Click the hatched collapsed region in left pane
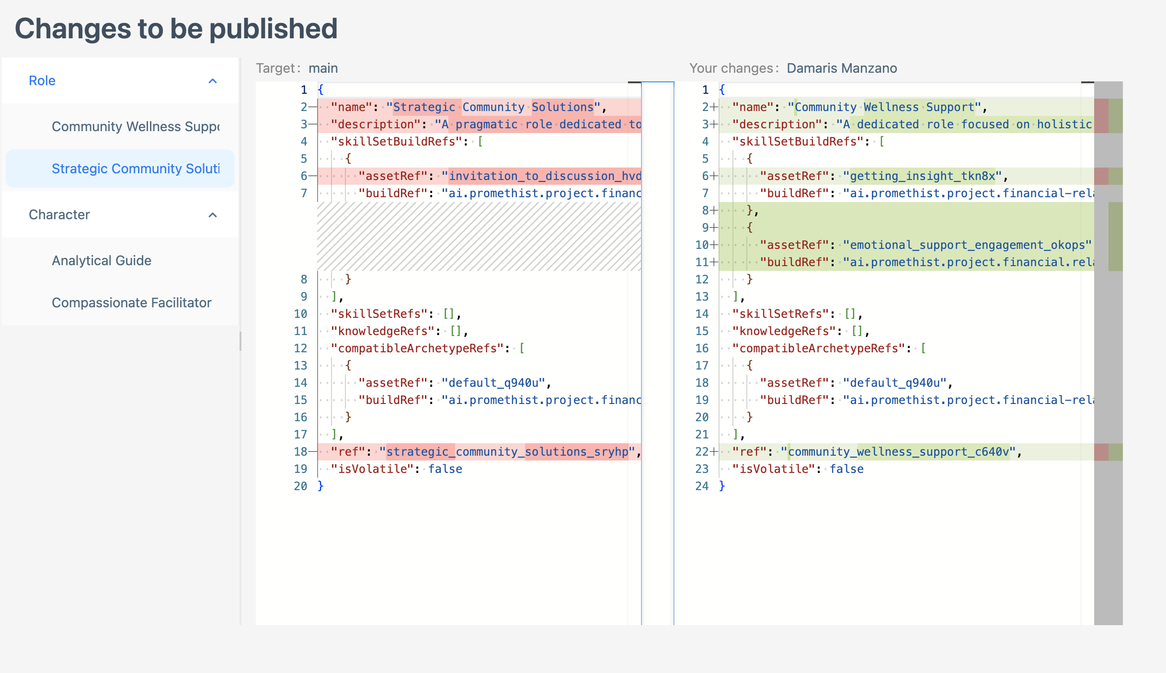1166x673 pixels. [479, 237]
